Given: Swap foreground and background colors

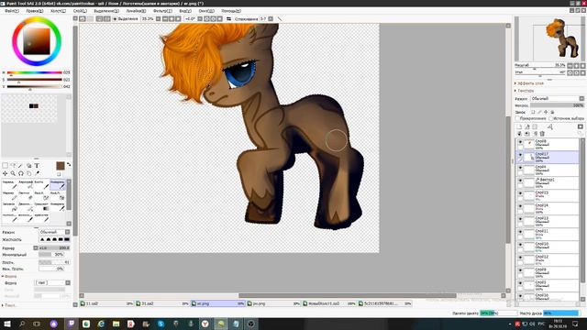Looking at the screenshot, I should click(69, 164).
